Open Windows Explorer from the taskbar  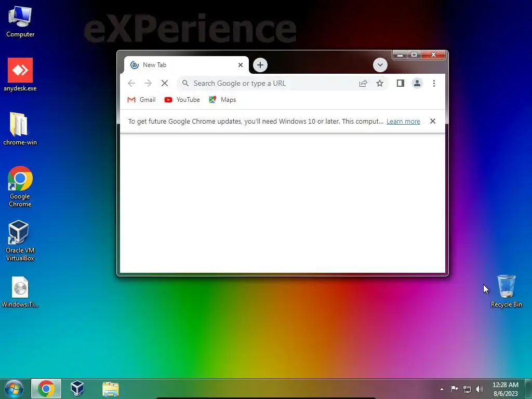[x=111, y=389]
